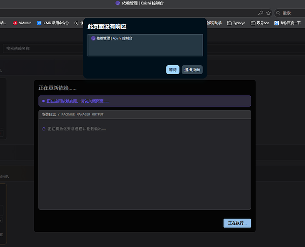Viewport: 305px width, 247px height.
Task: Click the search magnifier icon
Action: click(278, 13)
